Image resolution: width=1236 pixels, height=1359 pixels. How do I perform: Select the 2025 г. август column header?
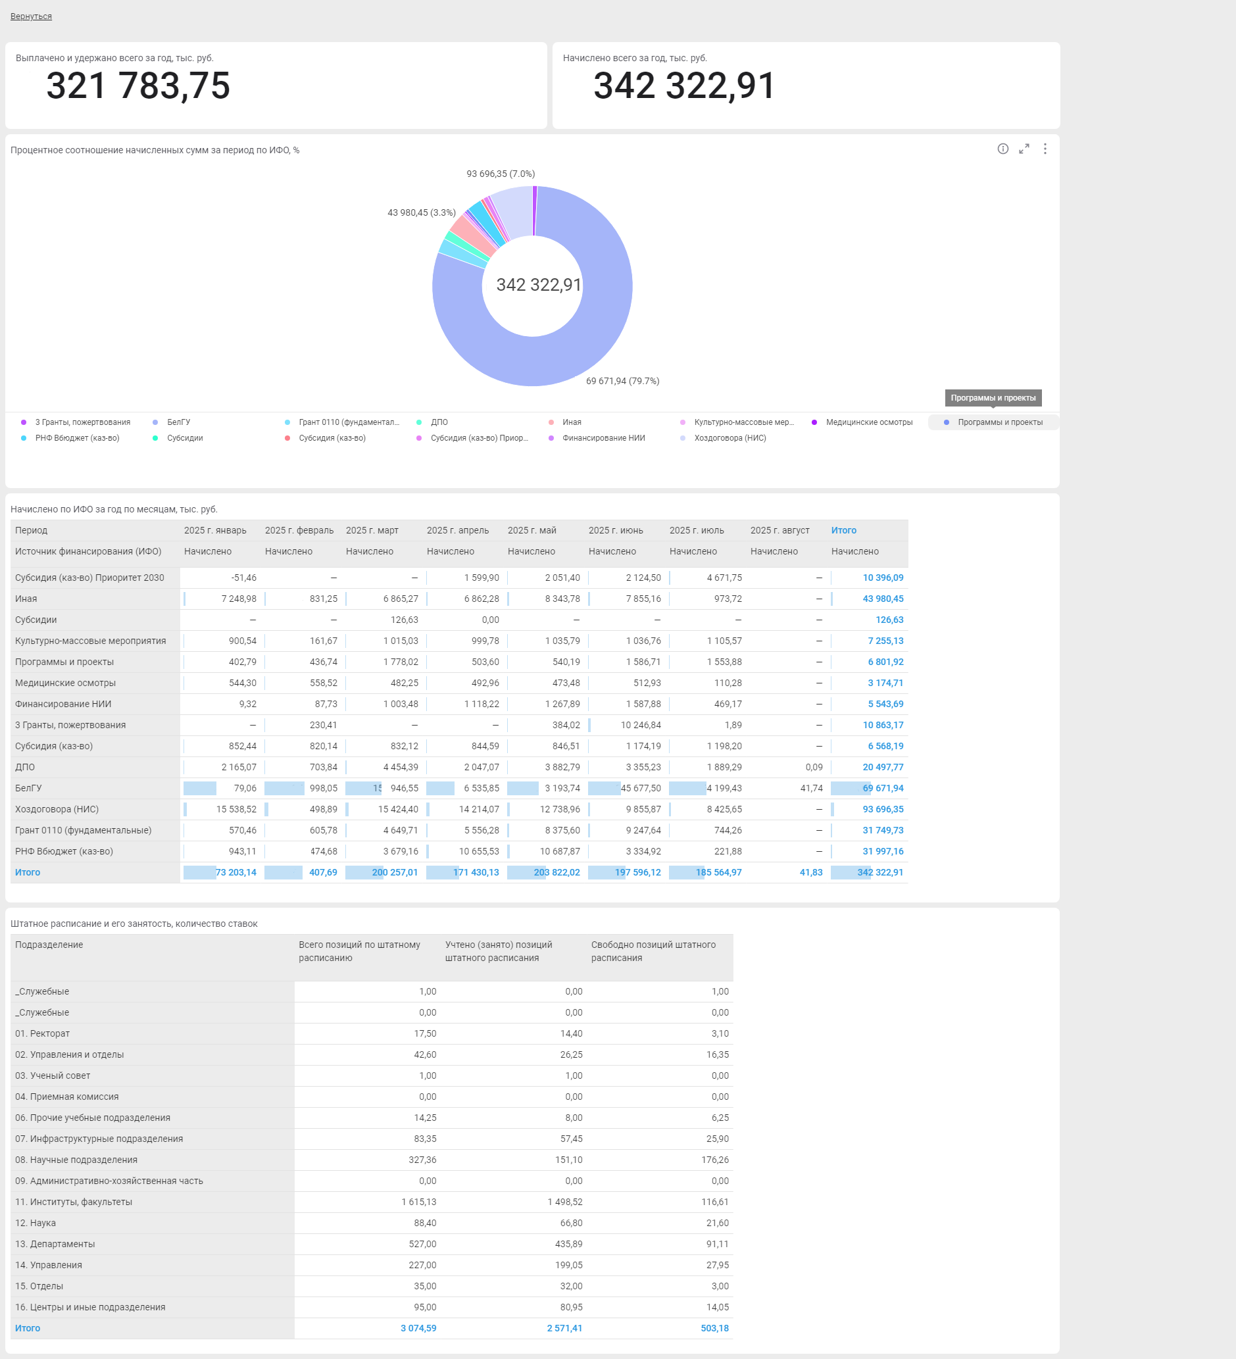pyautogui.click(x=779, y=531)
